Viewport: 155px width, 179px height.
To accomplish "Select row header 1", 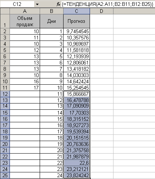I will pyautogui.click(x=5, y=21).
